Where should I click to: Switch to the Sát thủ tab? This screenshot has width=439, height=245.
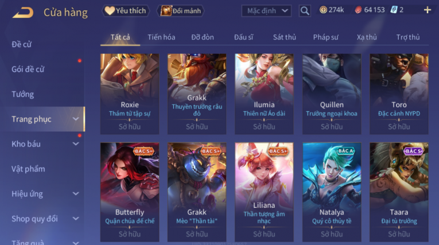pos(285,37)
